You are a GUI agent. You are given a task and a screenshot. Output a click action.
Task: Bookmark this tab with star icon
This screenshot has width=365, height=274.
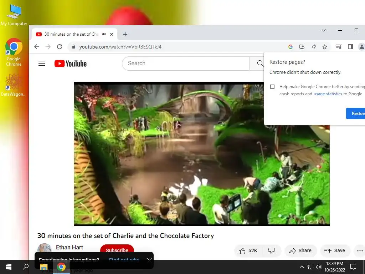point(325,47)
